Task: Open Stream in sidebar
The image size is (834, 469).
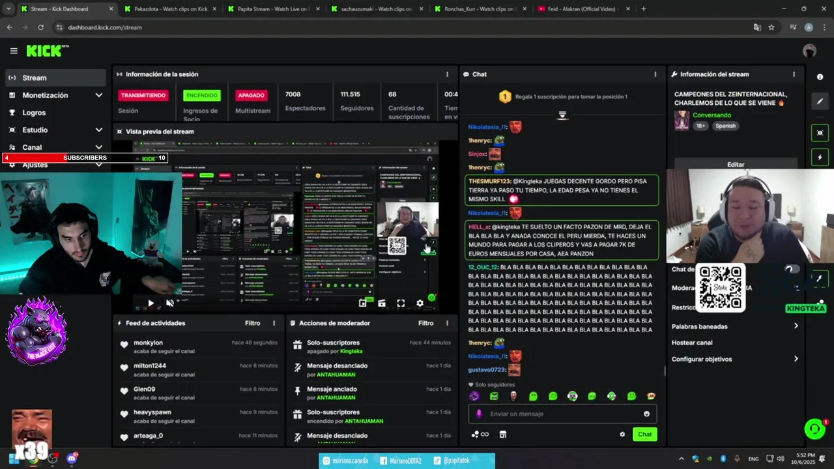Action: (55, 78)
